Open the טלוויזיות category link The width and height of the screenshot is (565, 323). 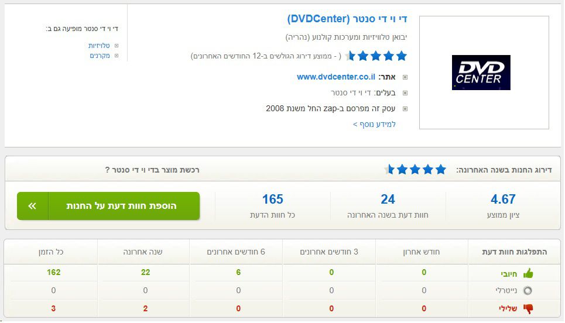(x=100, y=46)
